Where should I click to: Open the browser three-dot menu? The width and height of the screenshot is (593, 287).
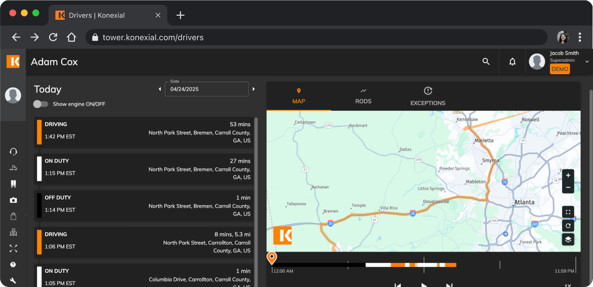[580, 37]
